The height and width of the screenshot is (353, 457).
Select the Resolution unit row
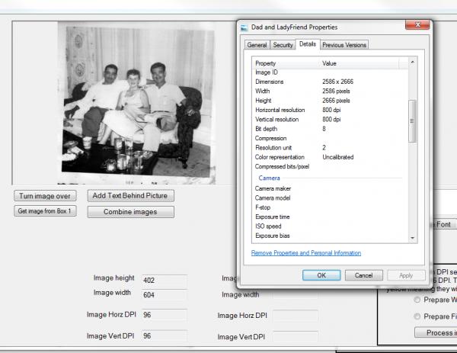tap(330, 148)
